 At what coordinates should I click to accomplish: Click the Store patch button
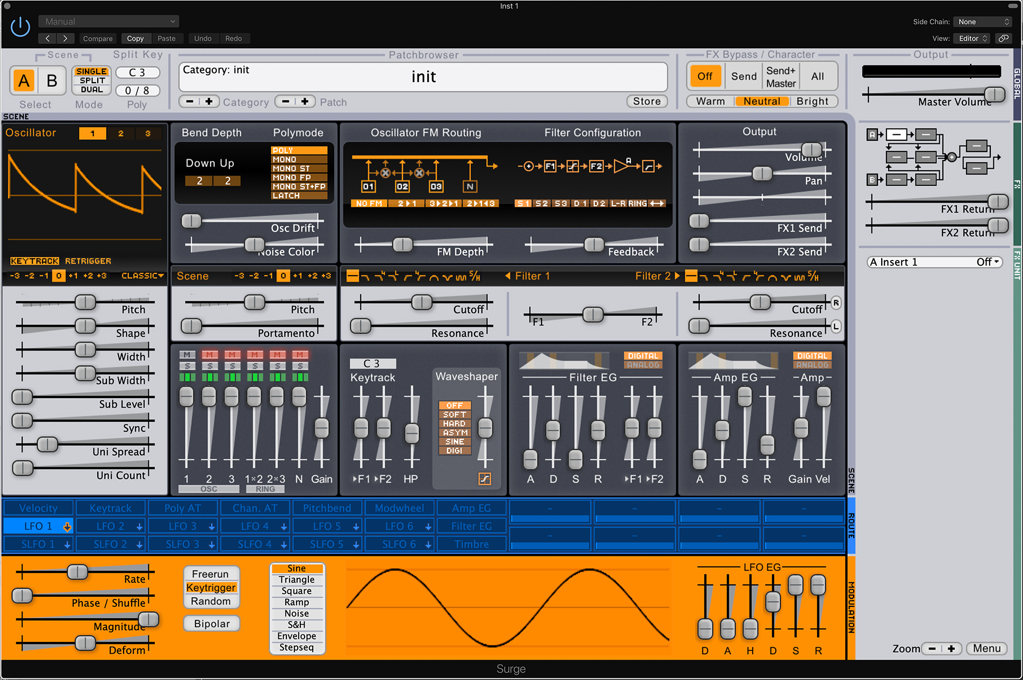(646, 102)
